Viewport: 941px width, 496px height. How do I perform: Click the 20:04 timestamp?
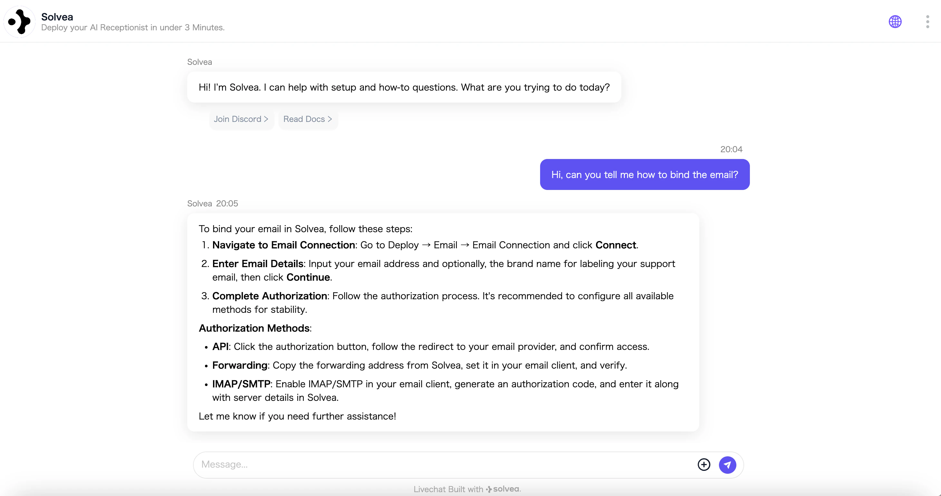point(731,149)
